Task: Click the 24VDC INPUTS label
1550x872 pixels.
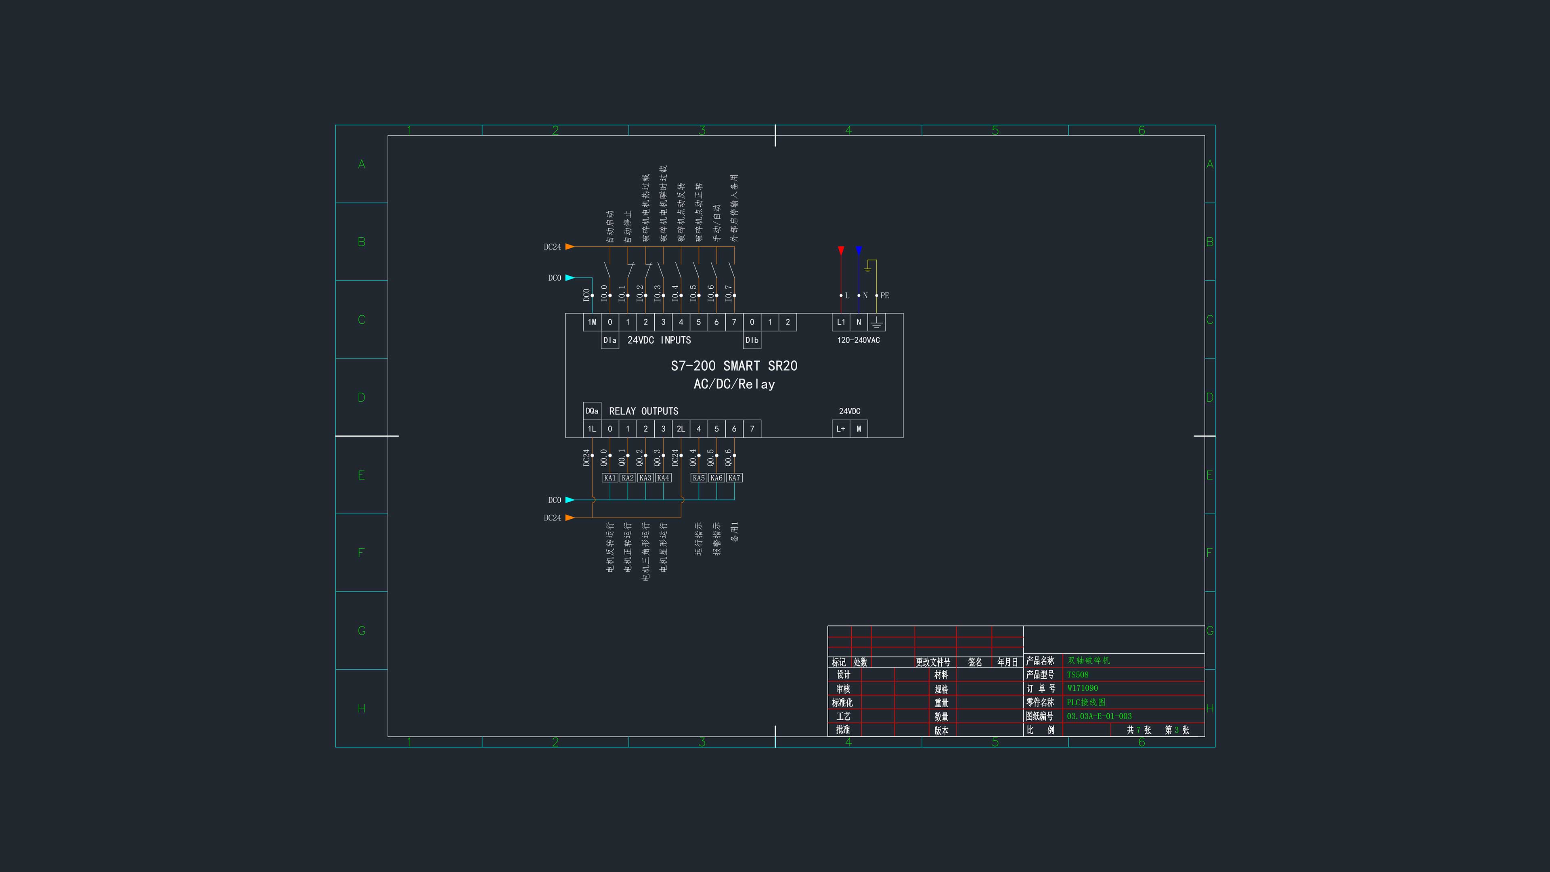Action: (659, 340)
